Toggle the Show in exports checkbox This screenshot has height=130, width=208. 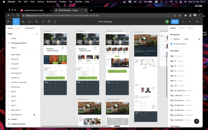point(171,44)
